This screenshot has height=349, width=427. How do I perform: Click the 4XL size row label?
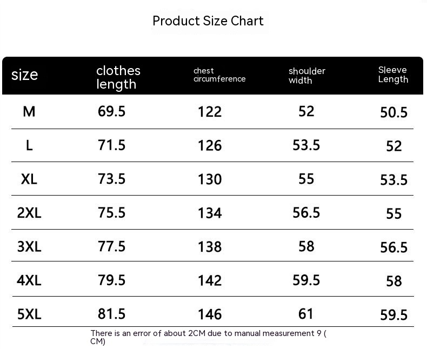coord(29,280)
